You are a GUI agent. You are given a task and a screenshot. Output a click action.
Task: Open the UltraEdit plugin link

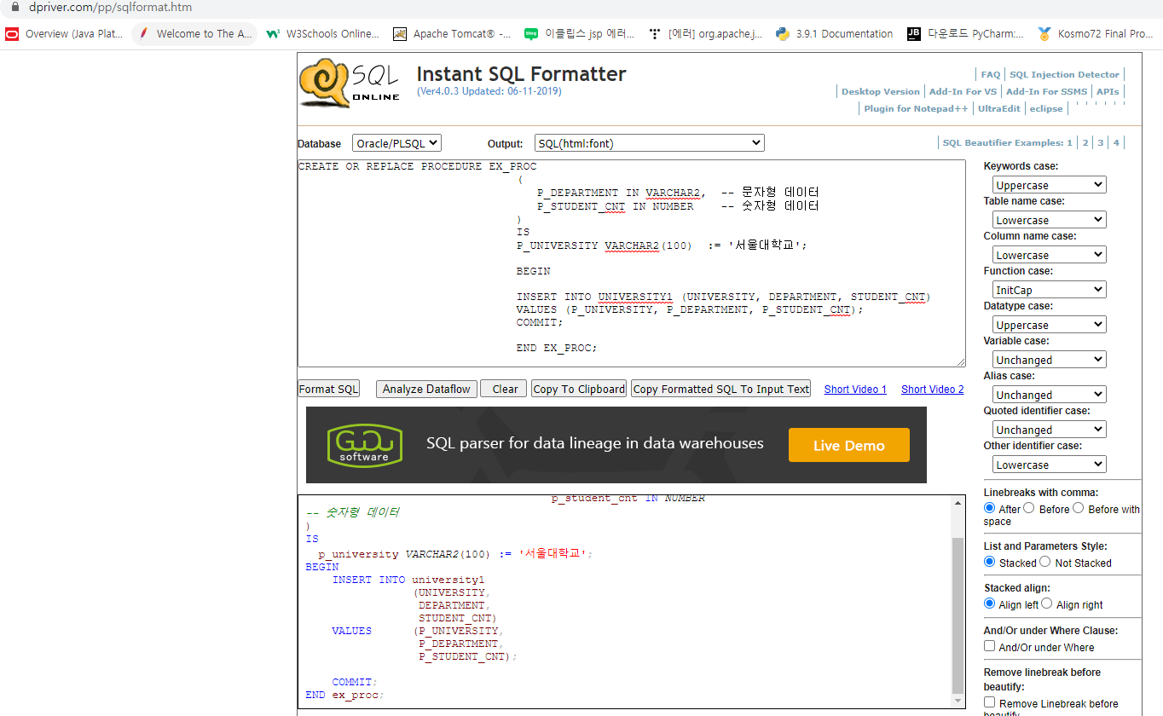pos(998,109)
